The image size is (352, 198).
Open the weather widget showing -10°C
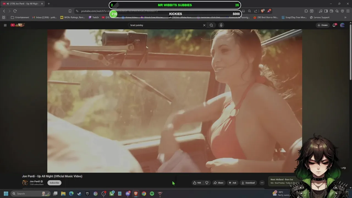coord(281,194)
